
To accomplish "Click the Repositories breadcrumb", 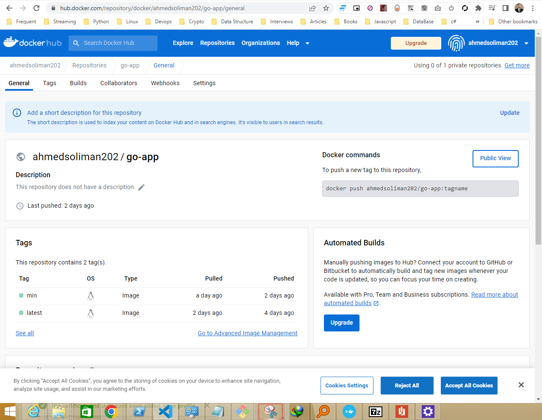I will coord(89,65).
